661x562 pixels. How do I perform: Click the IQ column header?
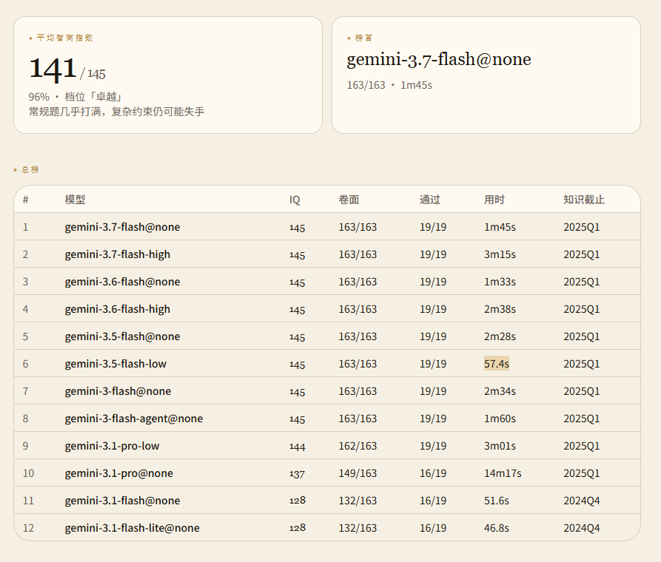pyautogui.click(x=295, y=200)
